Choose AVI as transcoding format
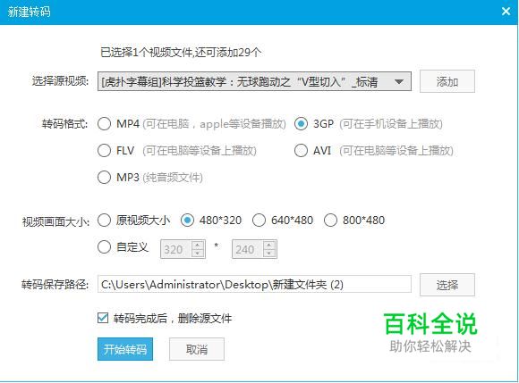The image size is (519, 383). 301,151
